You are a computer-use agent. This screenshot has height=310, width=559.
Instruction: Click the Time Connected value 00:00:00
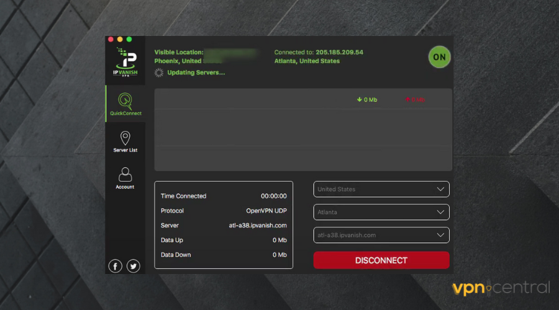coord(273,196)
